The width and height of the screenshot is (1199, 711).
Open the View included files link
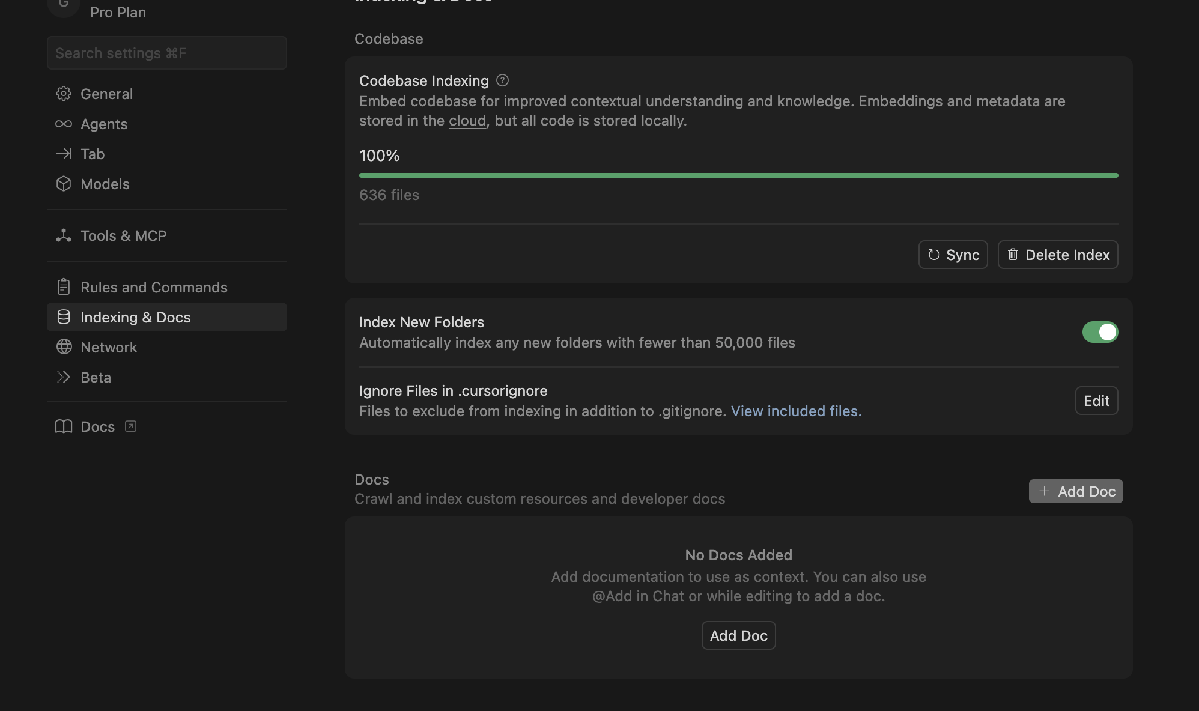pos(796,411)
